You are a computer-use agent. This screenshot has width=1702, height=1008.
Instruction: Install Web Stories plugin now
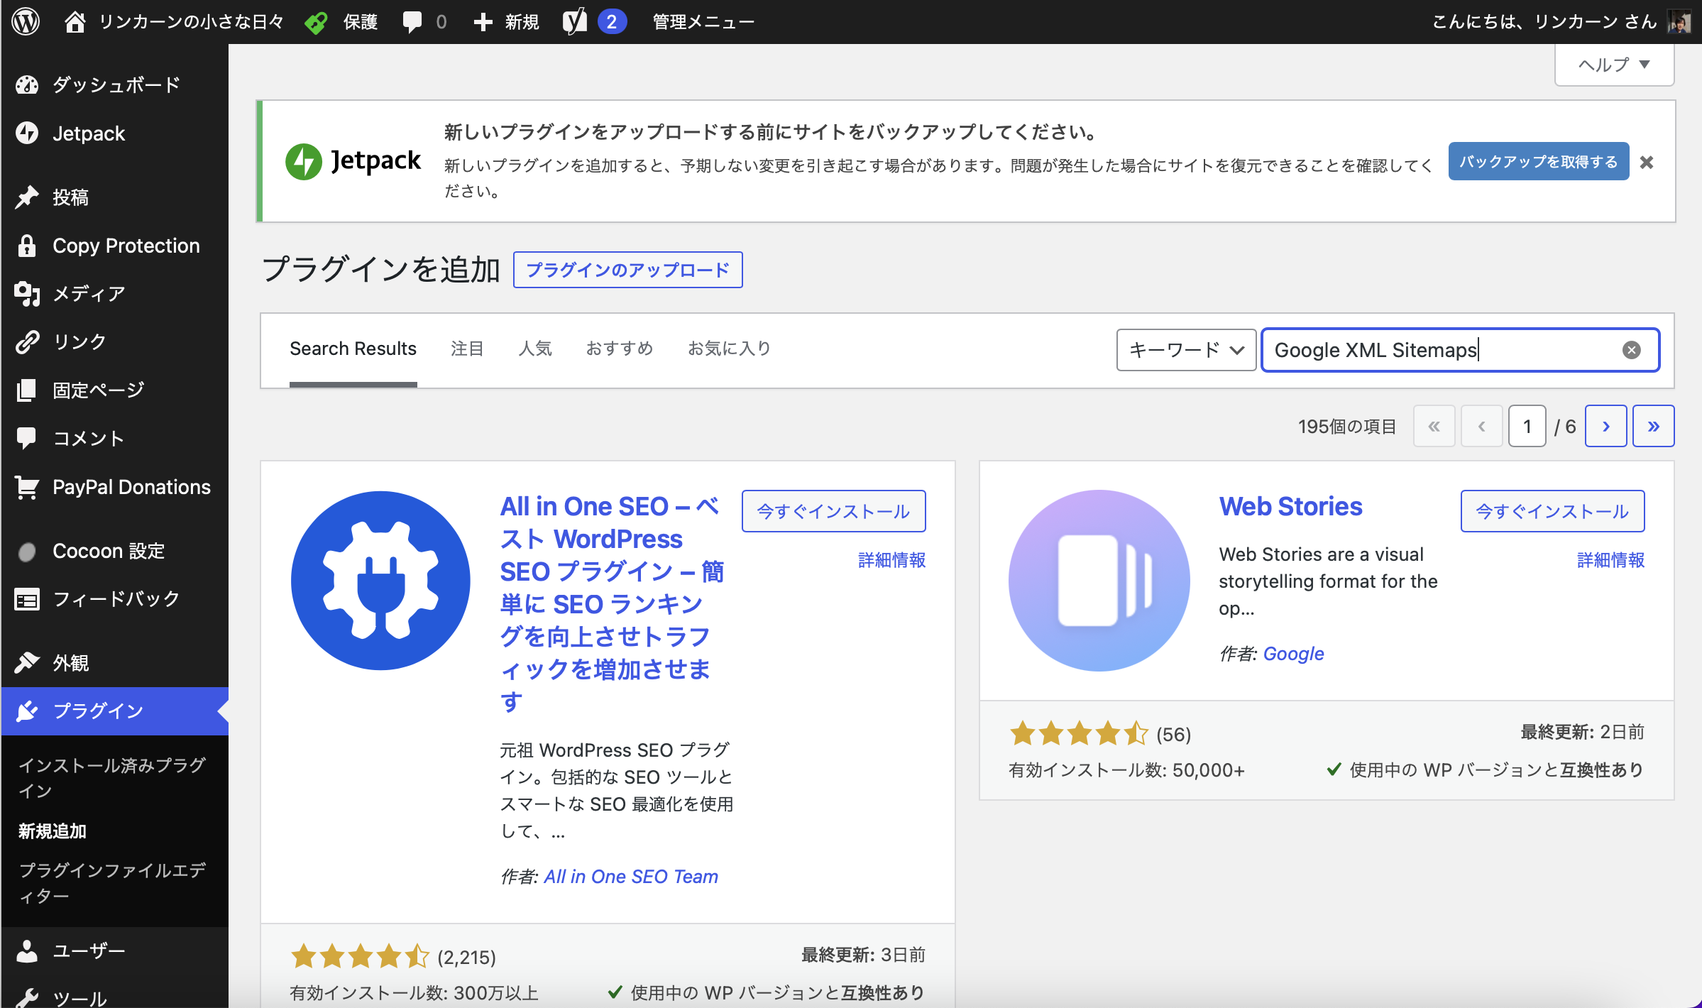[1552, 511]
